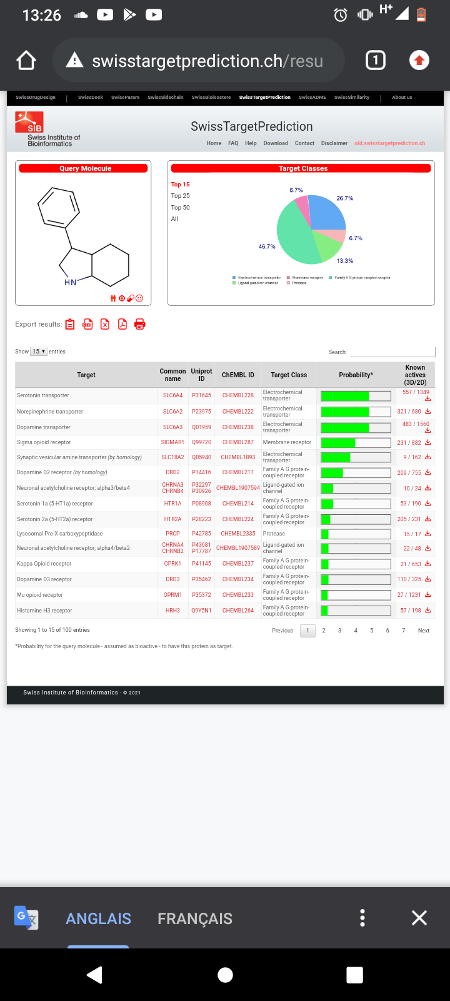
Task: Open ChEMBL link CHEMBL228
Action: tap(238, 395)
